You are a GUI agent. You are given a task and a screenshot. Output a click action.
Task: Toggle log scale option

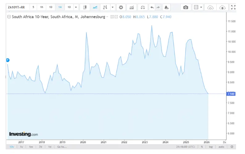[211, 147]
